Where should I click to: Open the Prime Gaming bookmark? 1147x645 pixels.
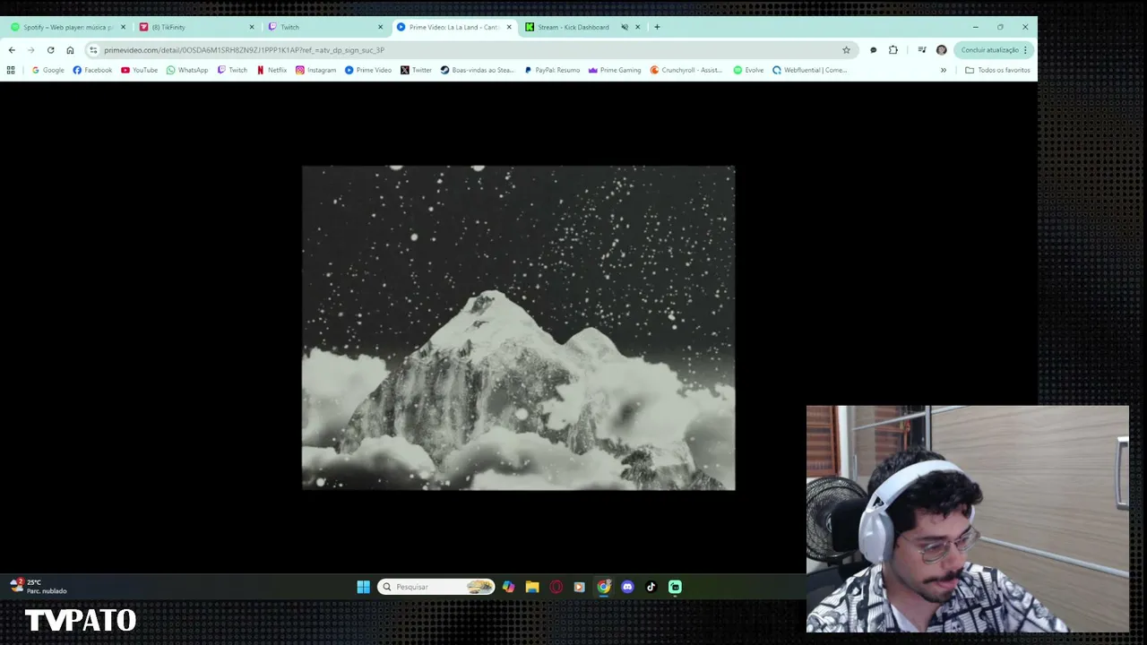click(x=615, y=70)
